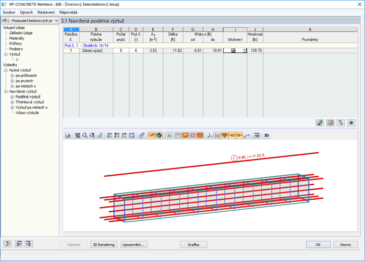Toggle the blue solid concrete rendering icon

[x=159, y=136]
